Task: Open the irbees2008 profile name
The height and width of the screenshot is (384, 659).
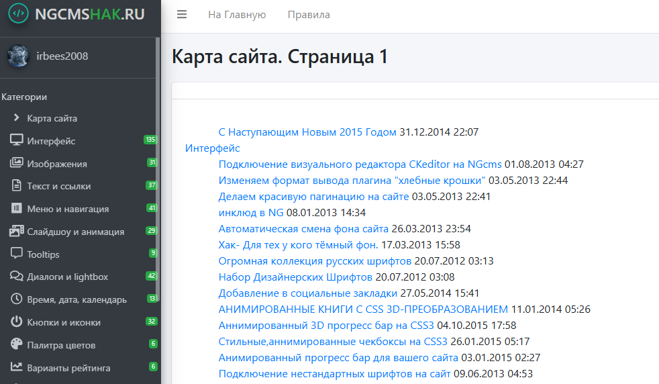Action: coord(62,56)
